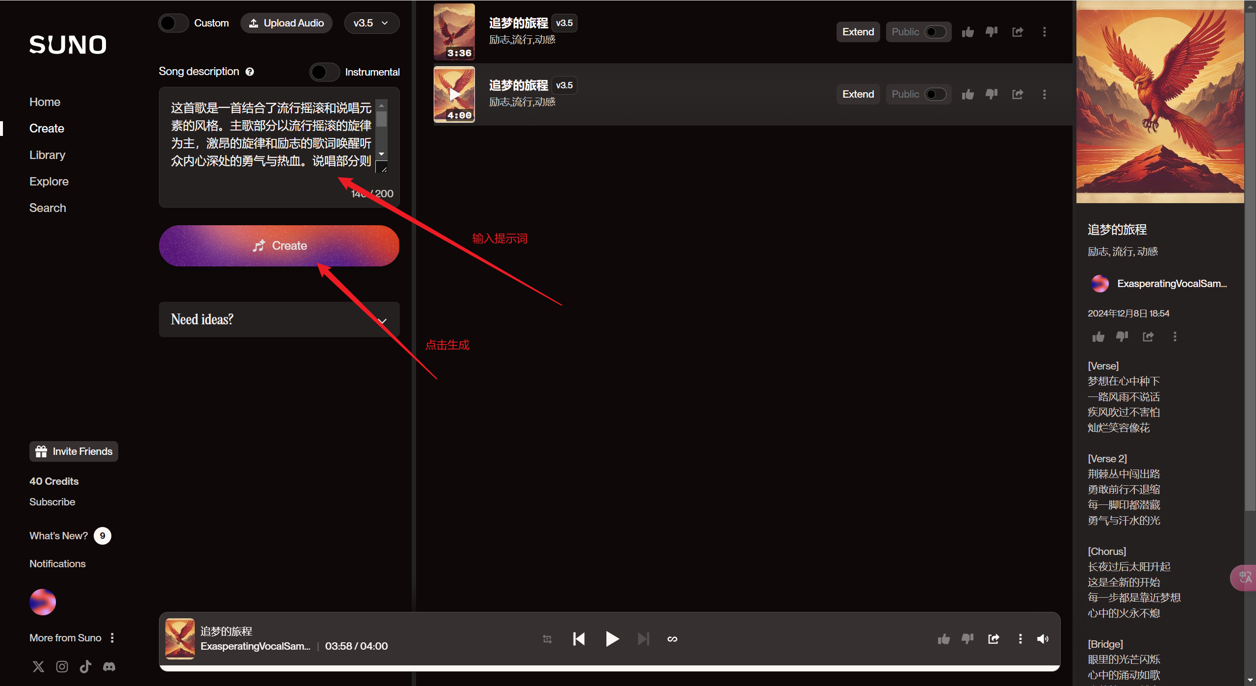The width and height of the screenshot is (1256, 686).
Task: Open three-dot menu on second song row
Action: (x=1044, y=94)
